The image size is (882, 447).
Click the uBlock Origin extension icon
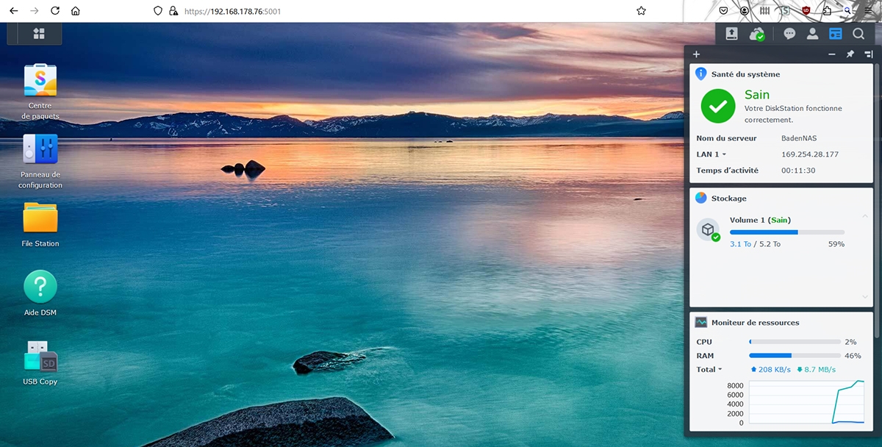pos(806,11)
